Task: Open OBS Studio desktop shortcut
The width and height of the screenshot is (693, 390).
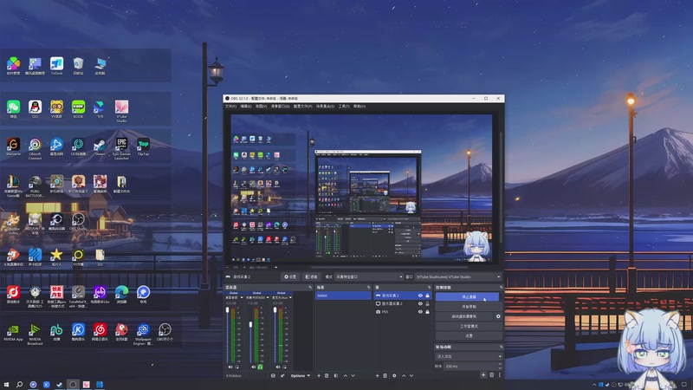Action: [x=78, y=222]
